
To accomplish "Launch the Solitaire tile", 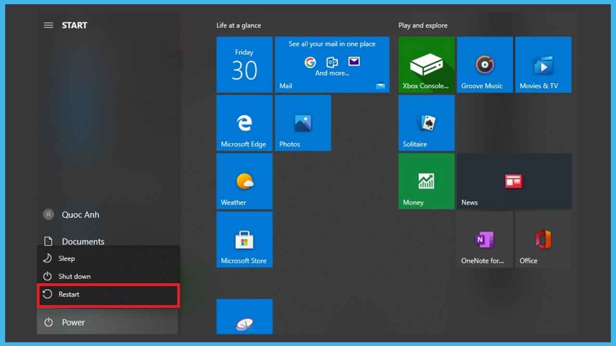I will click(426, 123).
